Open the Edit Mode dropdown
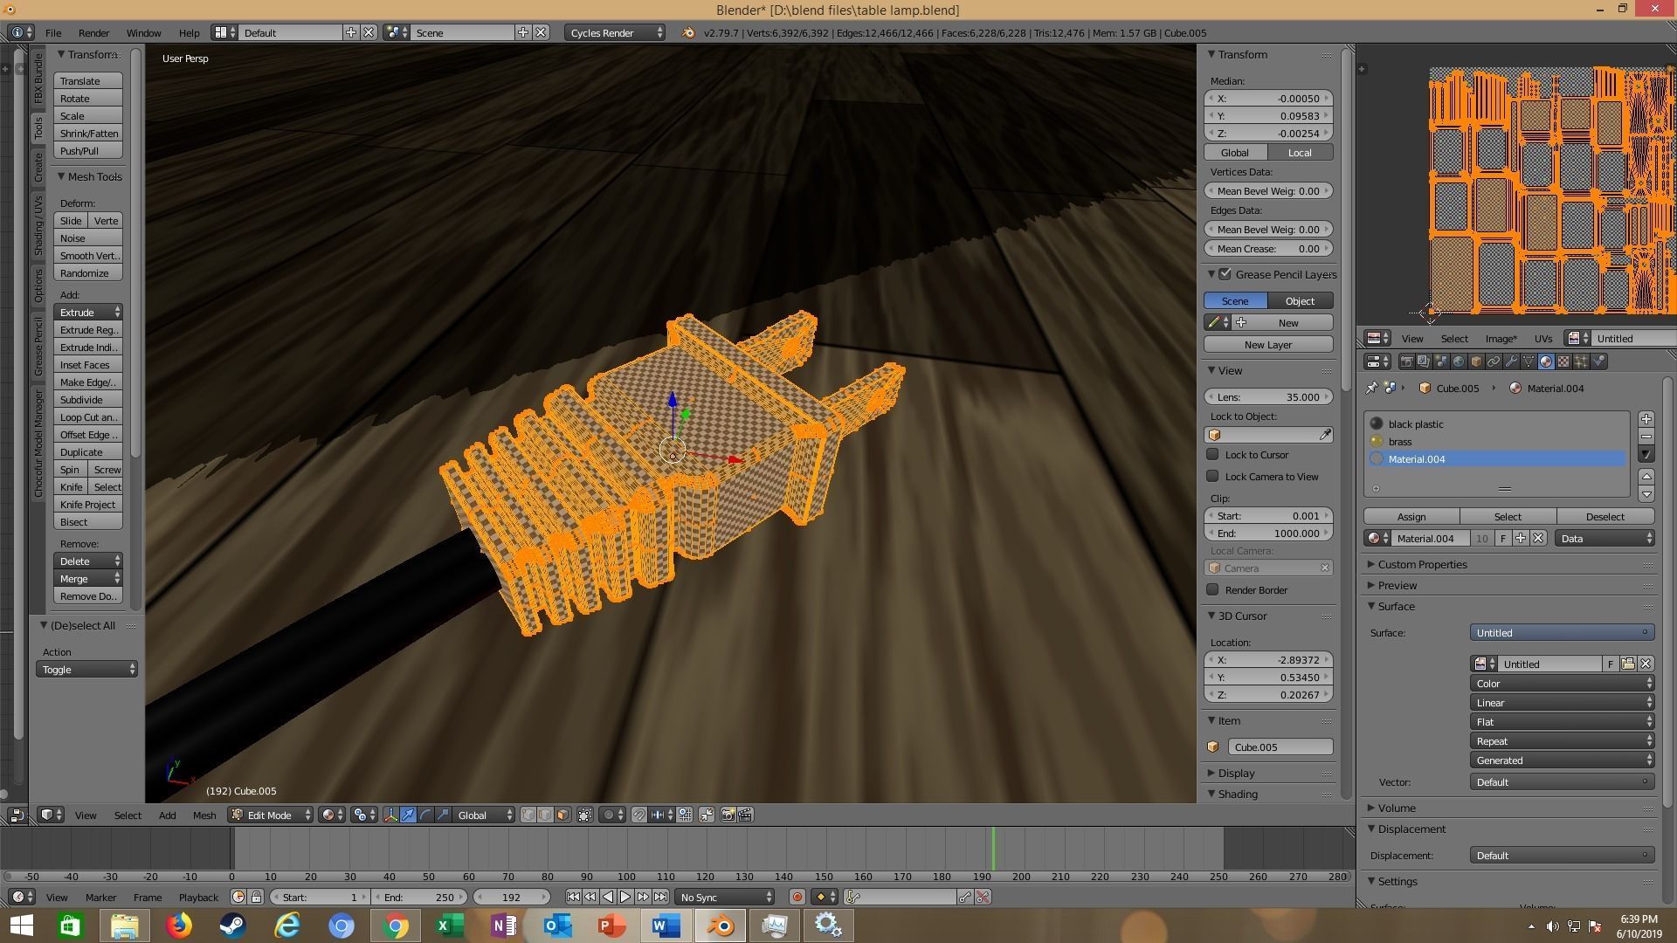The height and width of the screenshot is (943, 1677). [270, 815]
